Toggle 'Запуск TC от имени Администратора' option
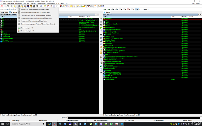202x126 pixels. pyautogui.click(x=38, y=9)
